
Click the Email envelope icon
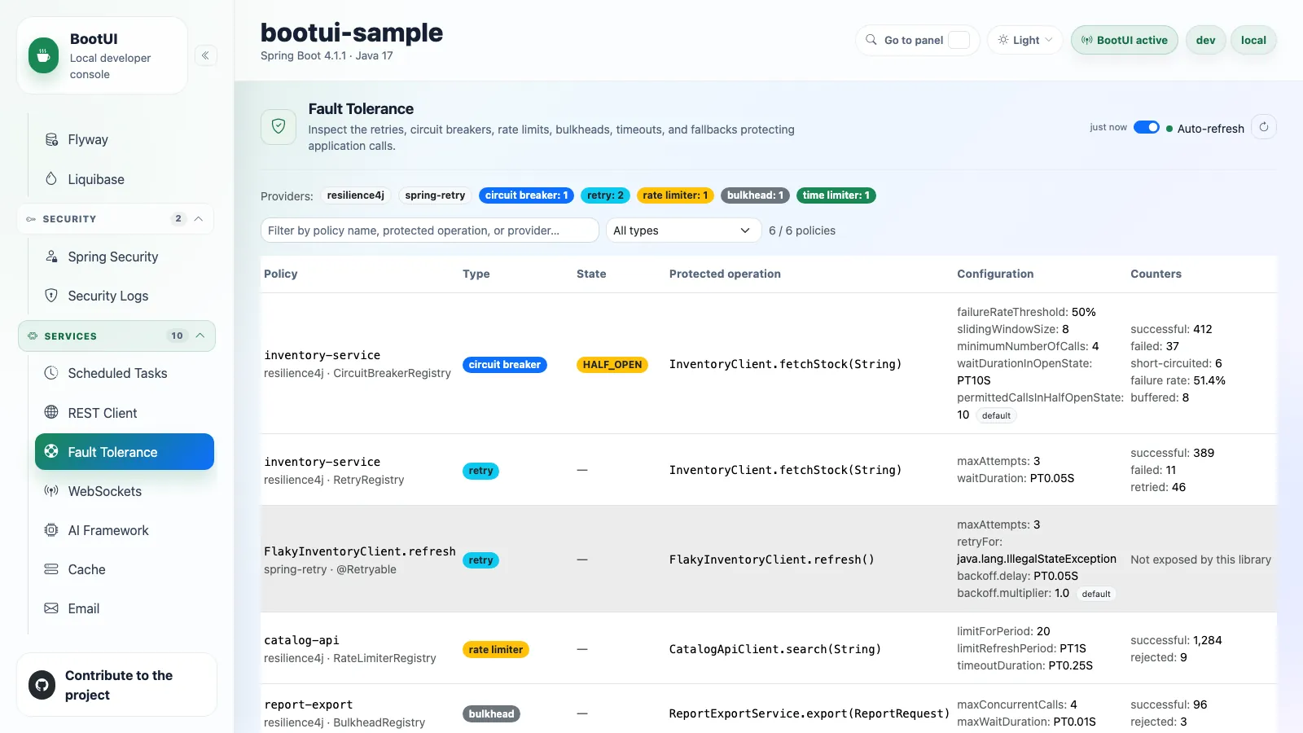51,608
